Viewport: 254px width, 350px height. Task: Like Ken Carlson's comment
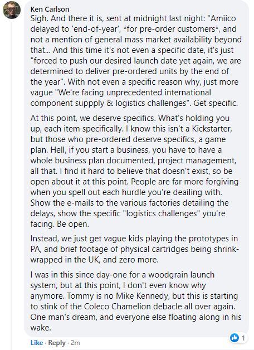(37, 343)
